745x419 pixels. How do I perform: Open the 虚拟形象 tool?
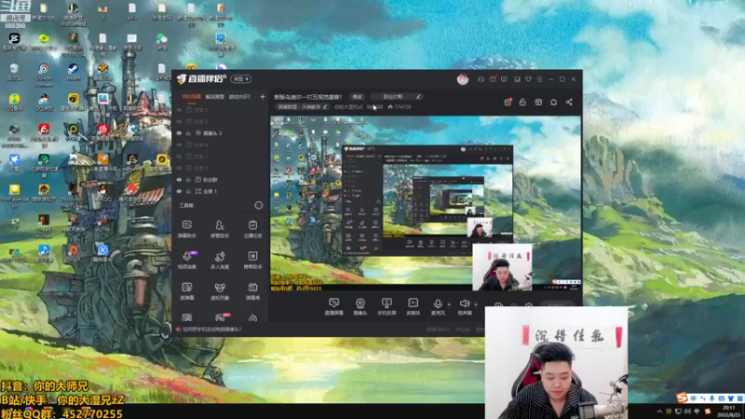tap(220, 291)
